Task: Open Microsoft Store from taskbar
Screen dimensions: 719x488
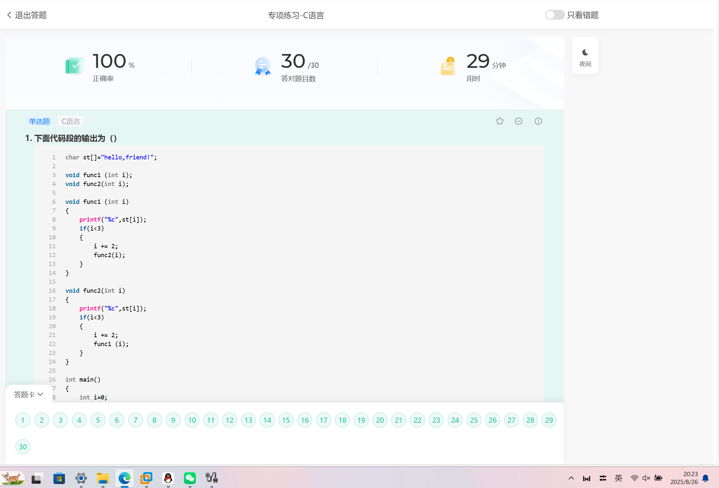Action: tap(59, 478)
